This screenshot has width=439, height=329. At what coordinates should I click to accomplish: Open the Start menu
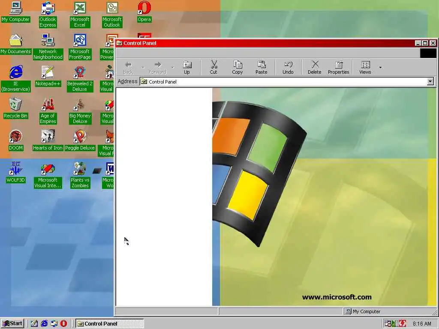pyautogui.click(x=12, y=323)
